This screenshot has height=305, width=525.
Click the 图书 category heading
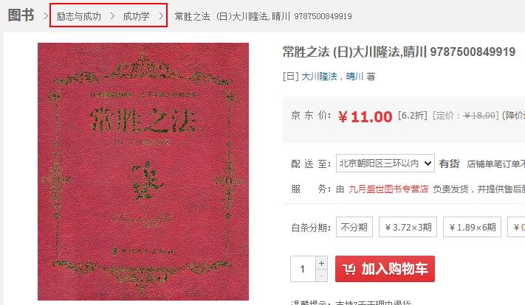21,15
